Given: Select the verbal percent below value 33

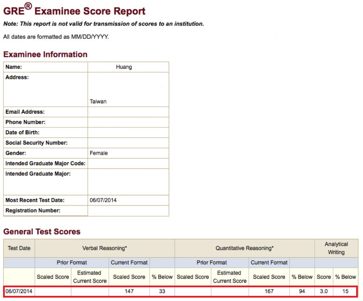Looking at the screenshot, I should click(162, 291).
